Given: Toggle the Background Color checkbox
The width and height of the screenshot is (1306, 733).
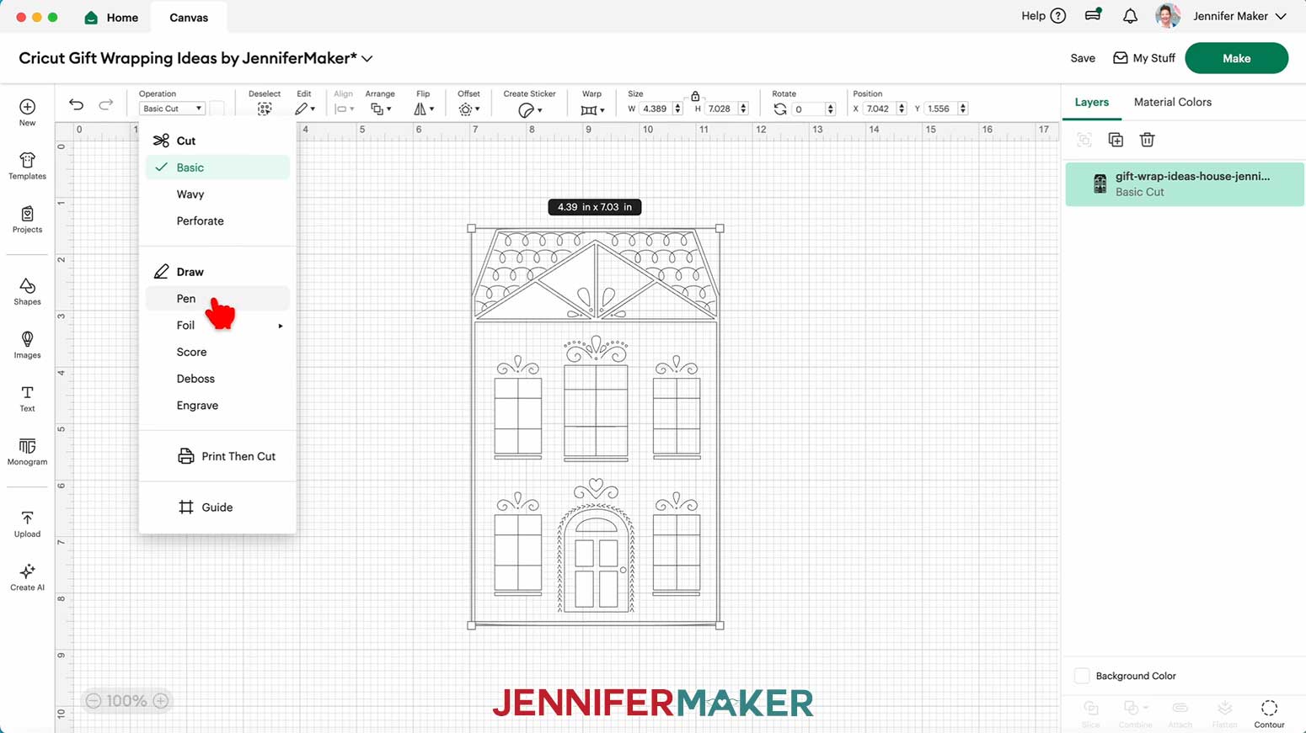Looking at the screenshot, I should click(x=1082, y=676).
